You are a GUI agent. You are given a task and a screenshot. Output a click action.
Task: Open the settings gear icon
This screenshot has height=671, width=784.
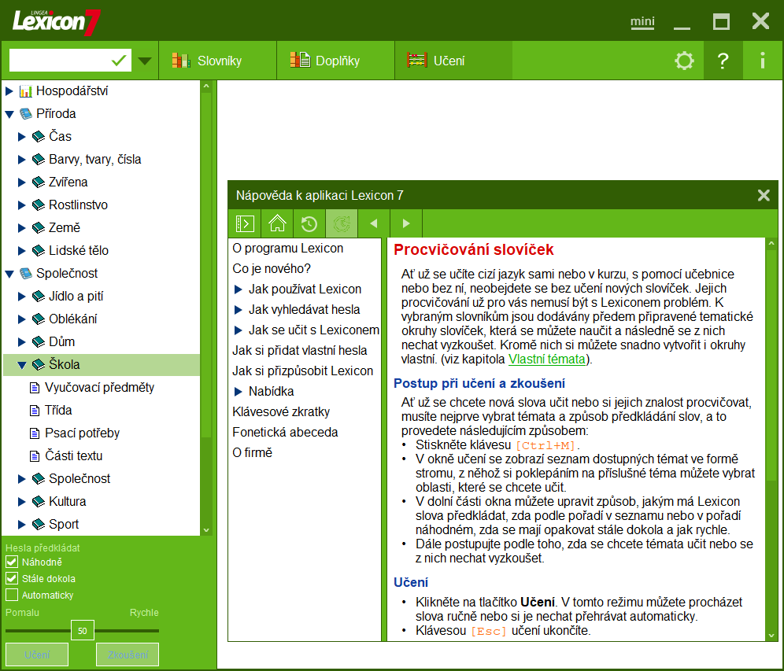click(x=684, y=61)
